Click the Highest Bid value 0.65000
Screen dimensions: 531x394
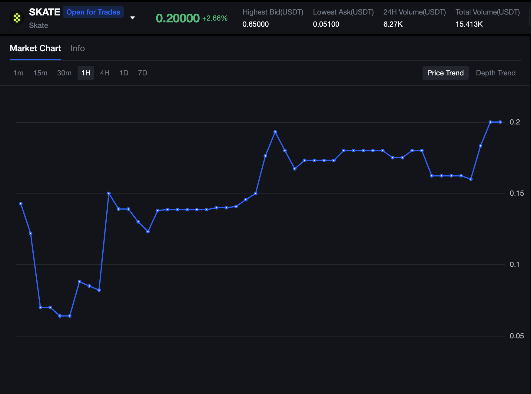pos(256,24)
